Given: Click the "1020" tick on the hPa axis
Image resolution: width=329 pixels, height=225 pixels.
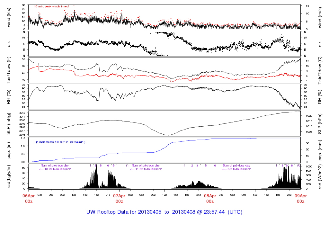Looking at the screenshot, I should (309, 116).
